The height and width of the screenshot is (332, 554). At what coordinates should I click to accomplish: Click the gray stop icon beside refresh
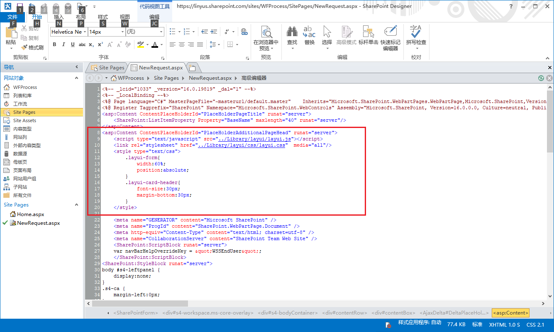coord(549,78)
